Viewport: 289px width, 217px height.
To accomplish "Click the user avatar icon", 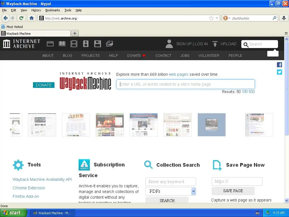I will [x=169, y=44].
